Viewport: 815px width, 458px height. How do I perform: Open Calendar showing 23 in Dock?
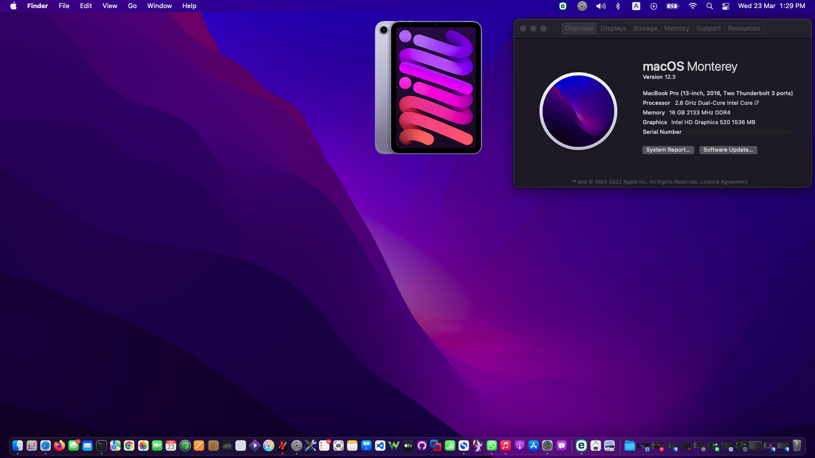171,446
